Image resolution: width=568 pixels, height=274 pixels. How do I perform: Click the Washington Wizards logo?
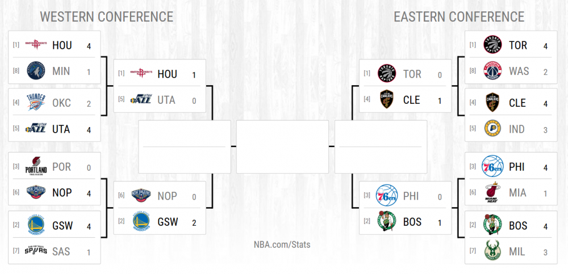pyautogui.click(x=492, y=71)
